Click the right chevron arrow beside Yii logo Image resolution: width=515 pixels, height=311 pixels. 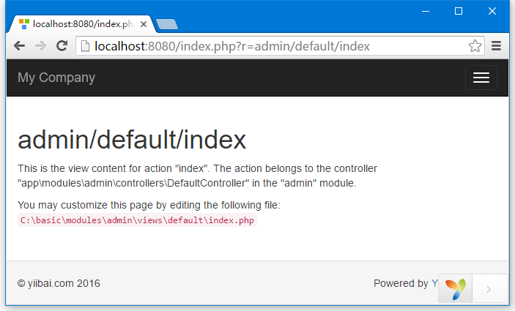click(x=489, y=289)
